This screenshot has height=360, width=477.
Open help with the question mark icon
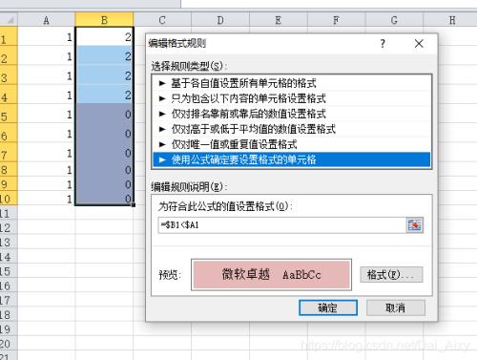383,44
